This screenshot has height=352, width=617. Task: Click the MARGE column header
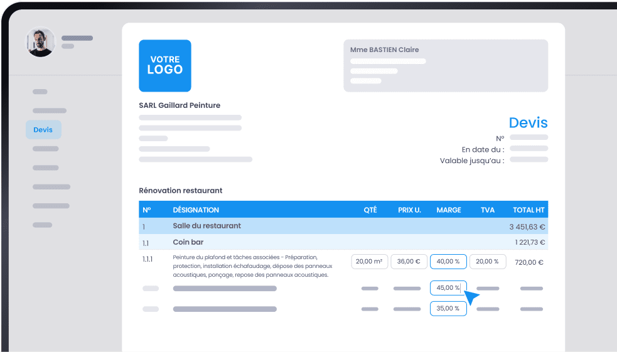pos(449,210)
